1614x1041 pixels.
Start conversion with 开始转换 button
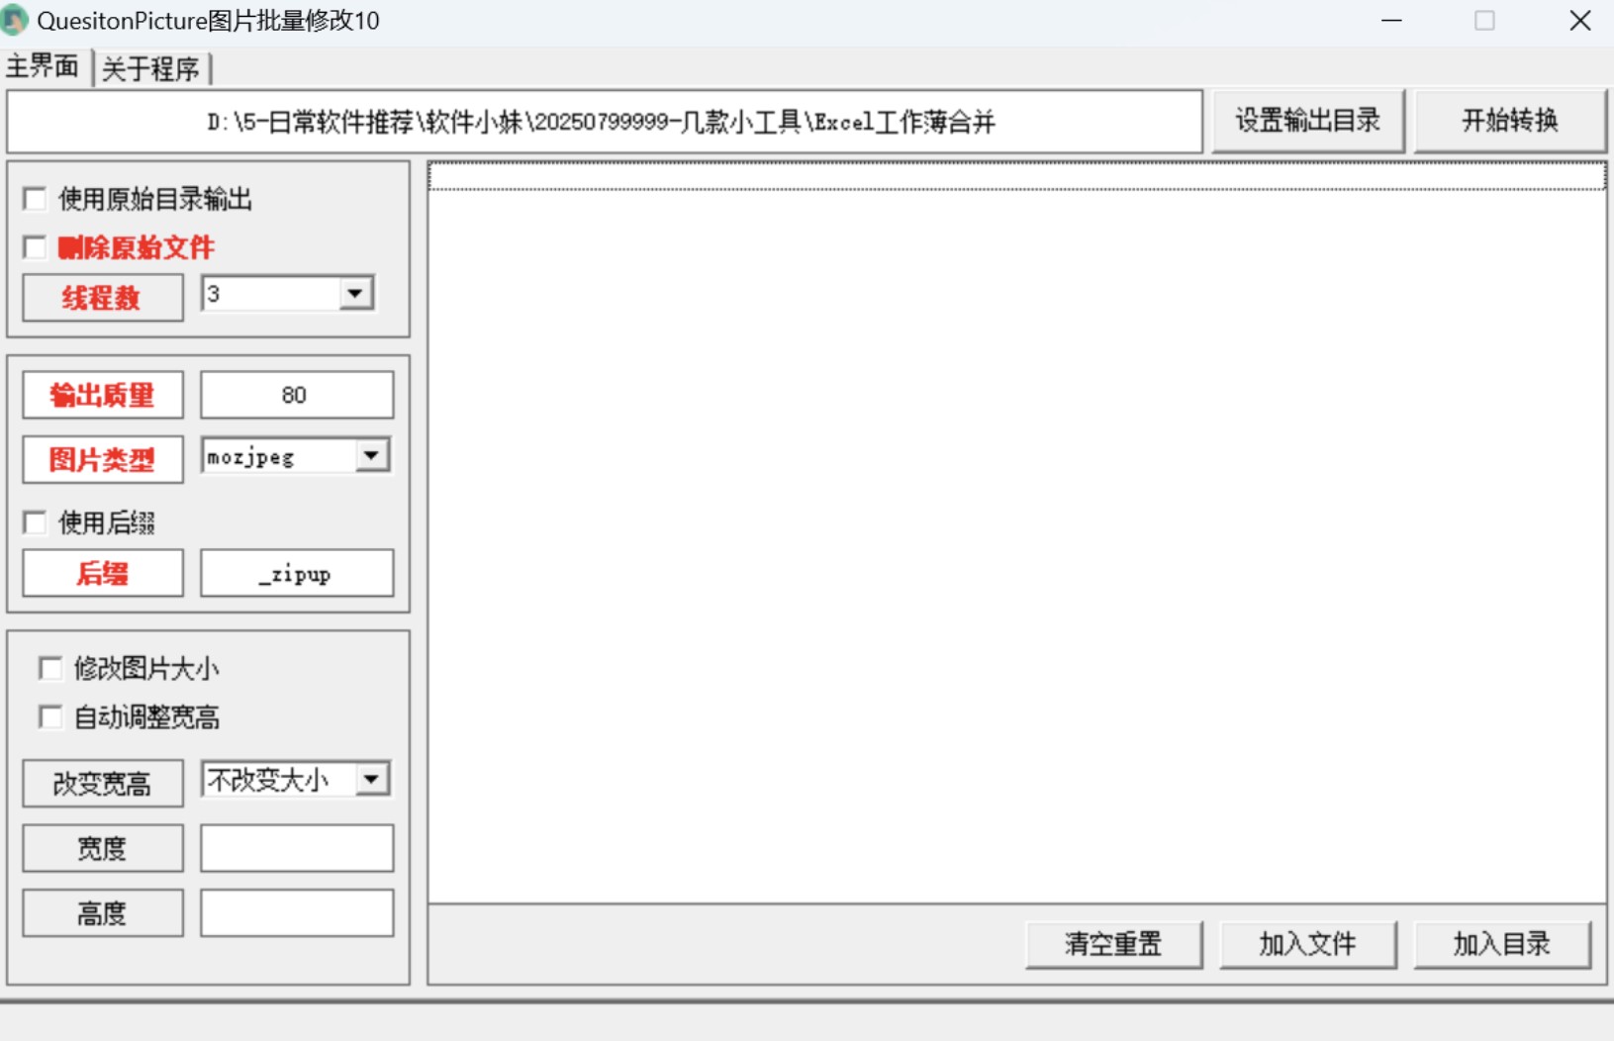click(1509, 121)
